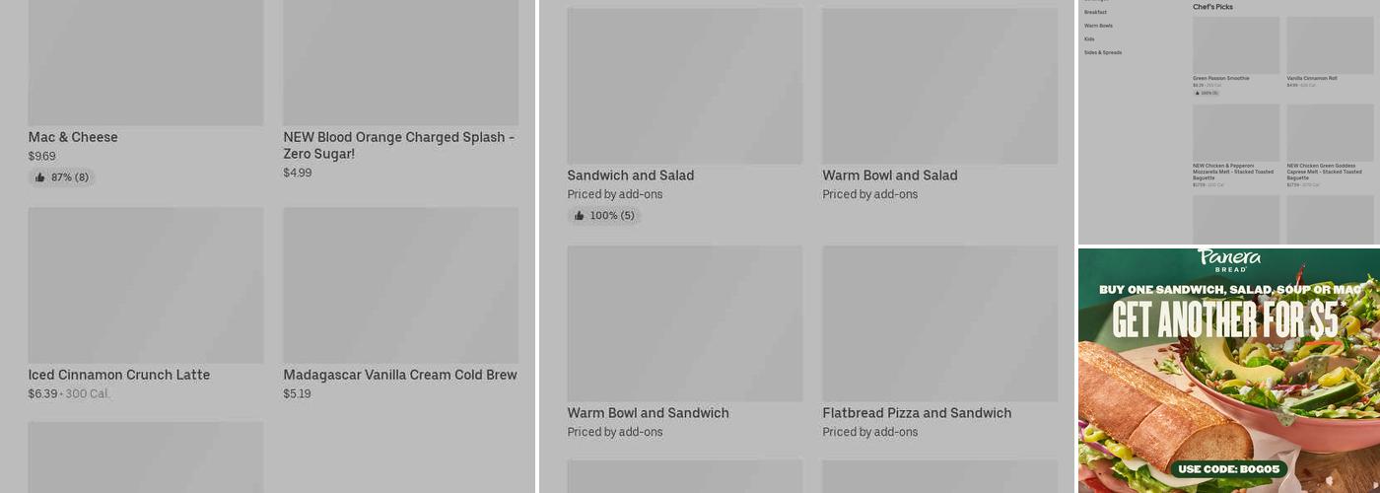Open the Vanilla Cinnamon Roll item title

click(x=1312, y=78)
